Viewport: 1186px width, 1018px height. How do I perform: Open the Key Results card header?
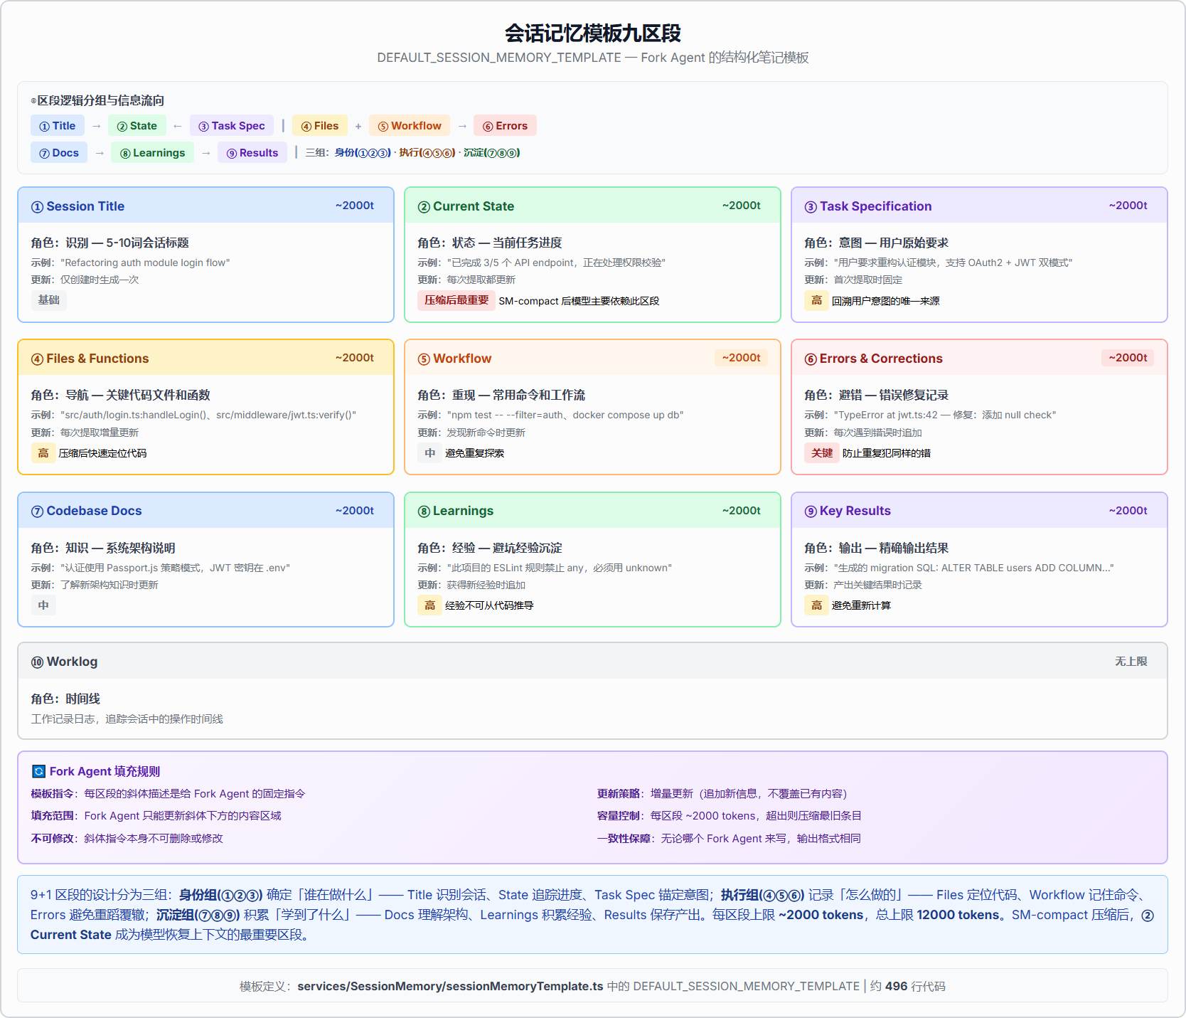tap(979, 511)
